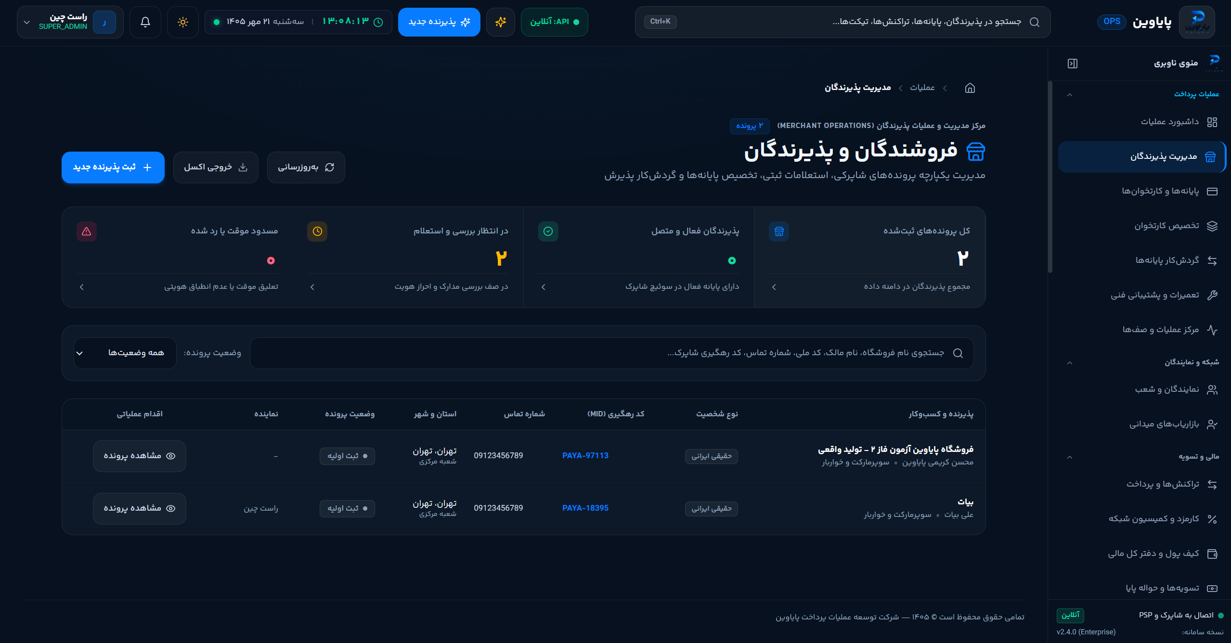1231x643 pixels.
Task: Open گردش‌کار پایانه‌ها sidebar item
Action: coord(1142,260)
